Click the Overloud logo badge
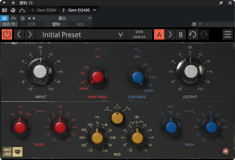 [x=7, y=152]
